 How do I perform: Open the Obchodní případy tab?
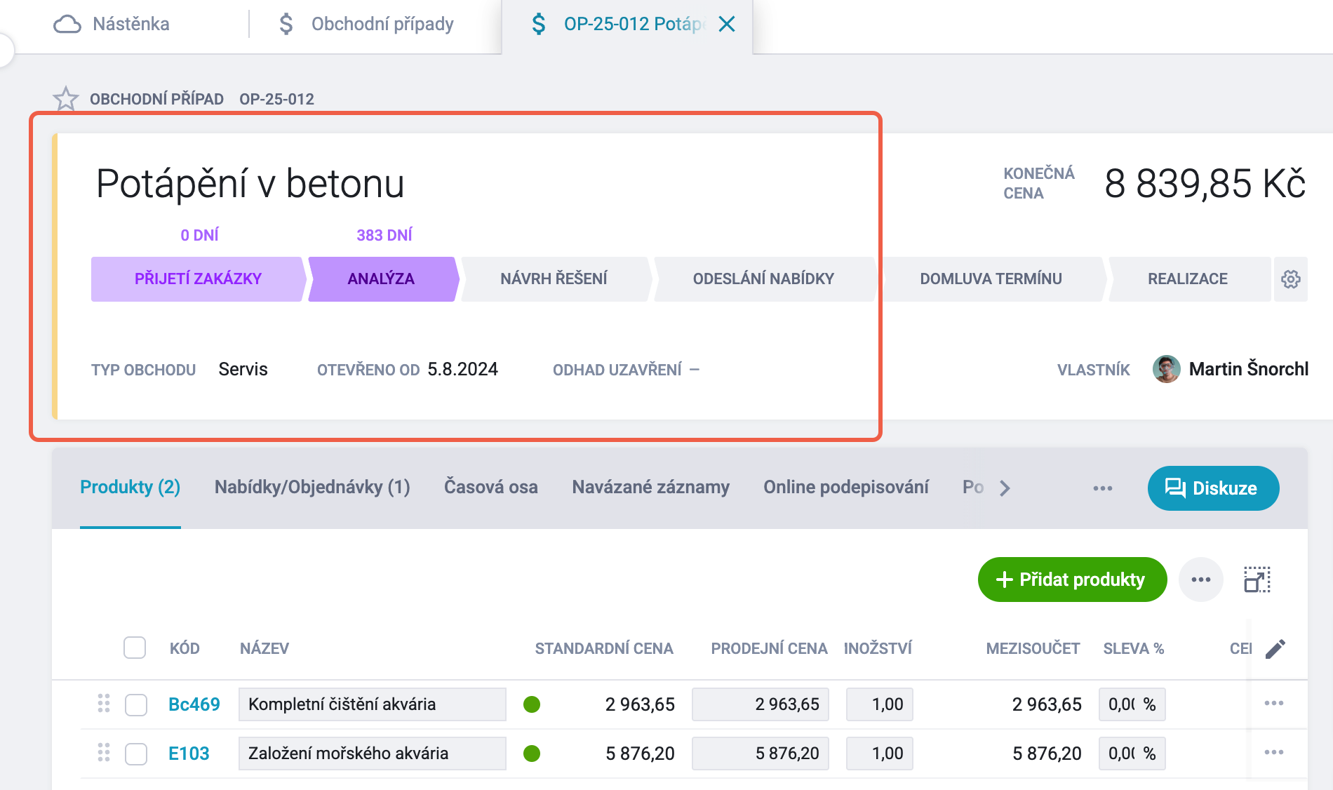point(366,25)
